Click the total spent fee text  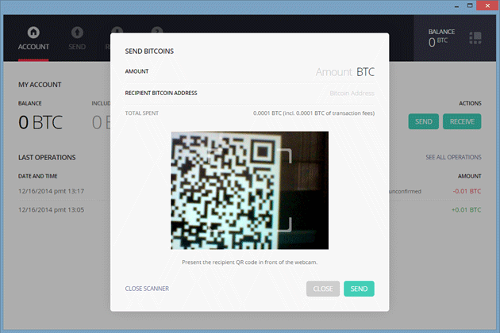click(x=313, y=113)
